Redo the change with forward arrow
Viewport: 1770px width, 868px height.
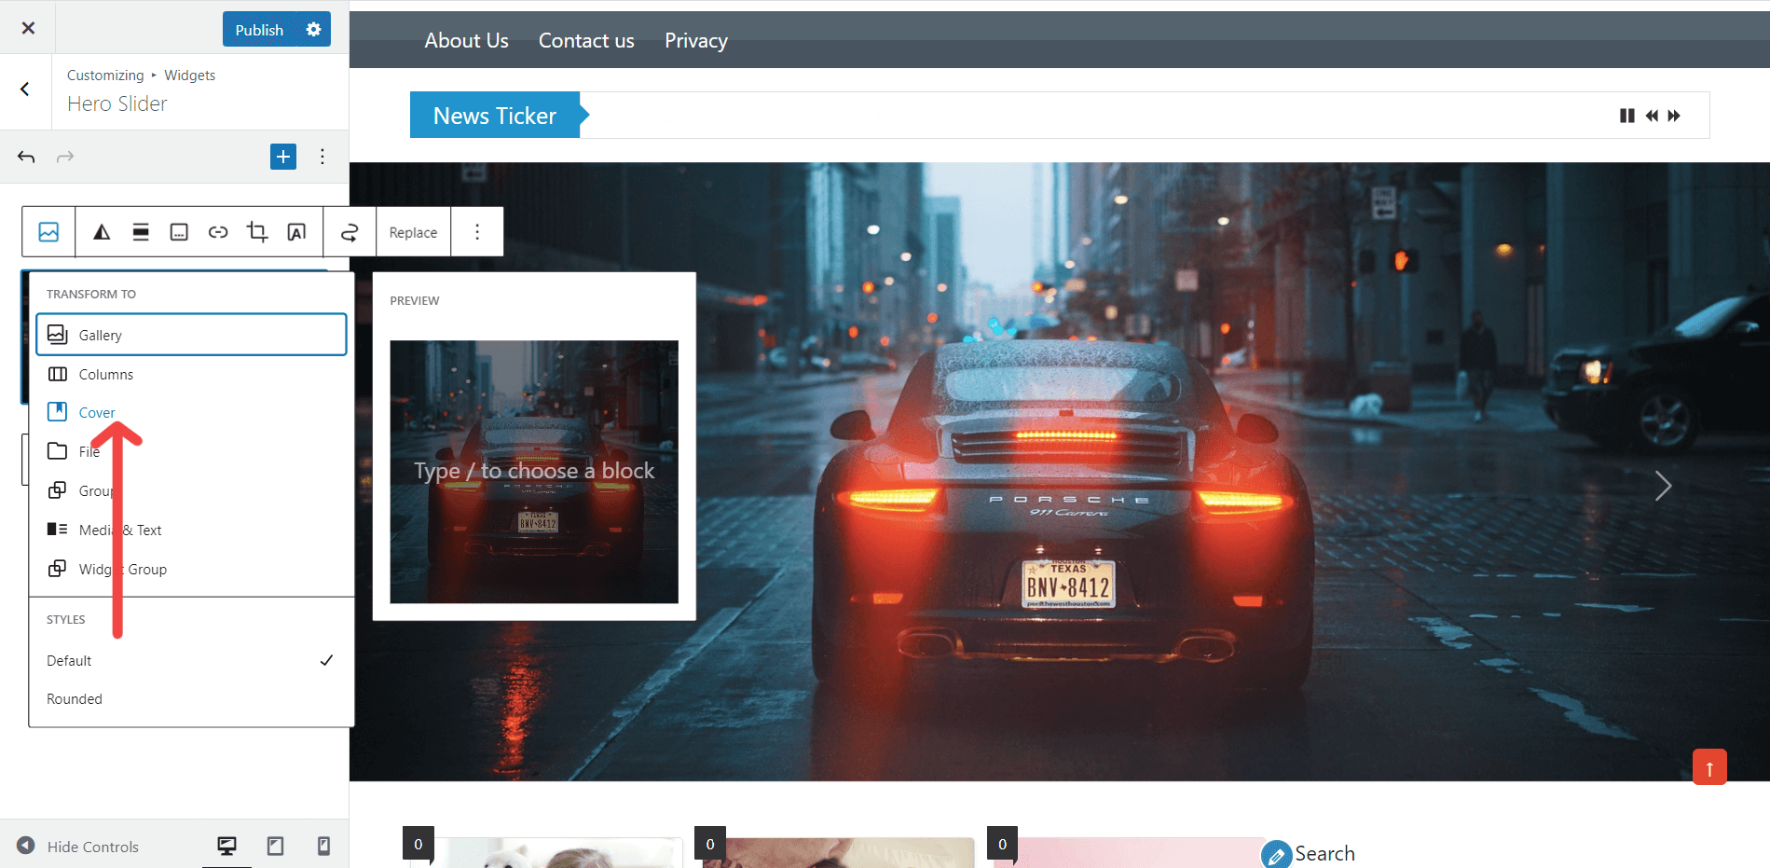(x=65, y=157)
